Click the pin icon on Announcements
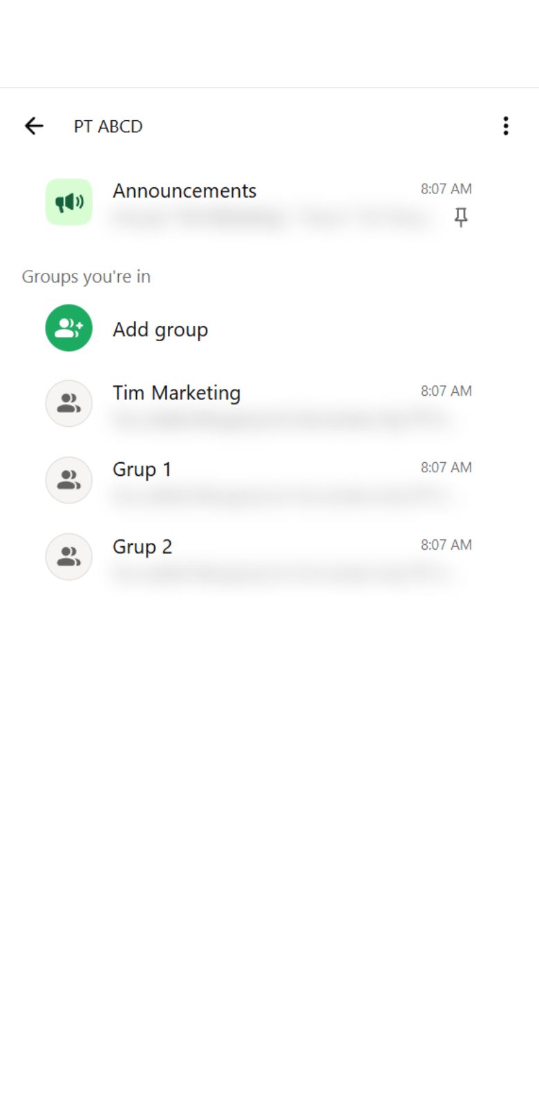This screenshot has width=539, height=1105. tap(461, 218)
